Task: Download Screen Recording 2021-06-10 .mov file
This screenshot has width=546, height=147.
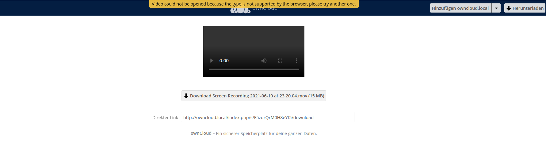Action: (x=254, y=96)
